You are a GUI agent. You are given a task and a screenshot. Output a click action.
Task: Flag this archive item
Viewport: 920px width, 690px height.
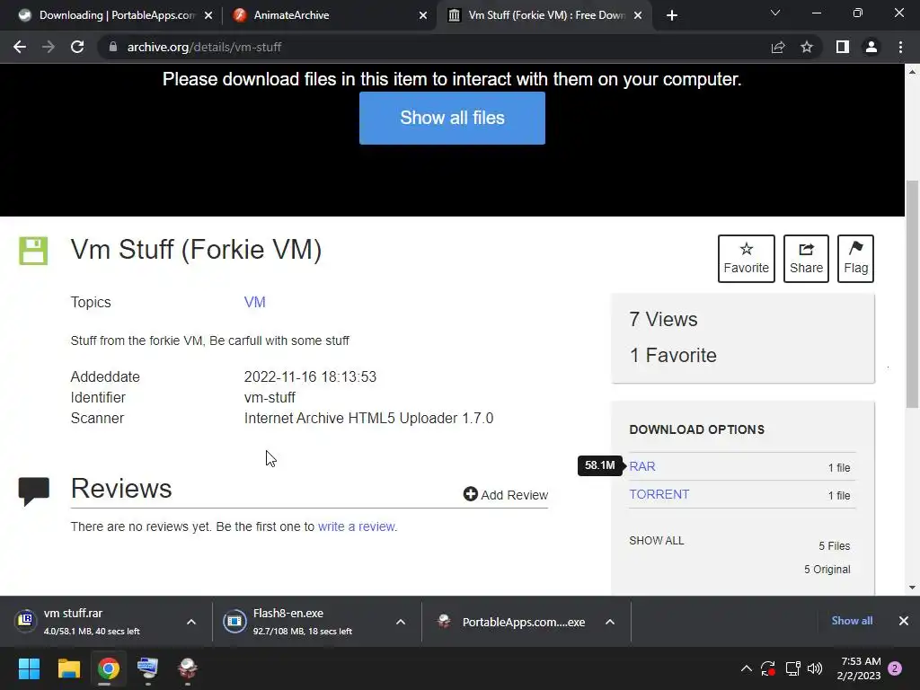pyautogui.click(x=855, y=258)
